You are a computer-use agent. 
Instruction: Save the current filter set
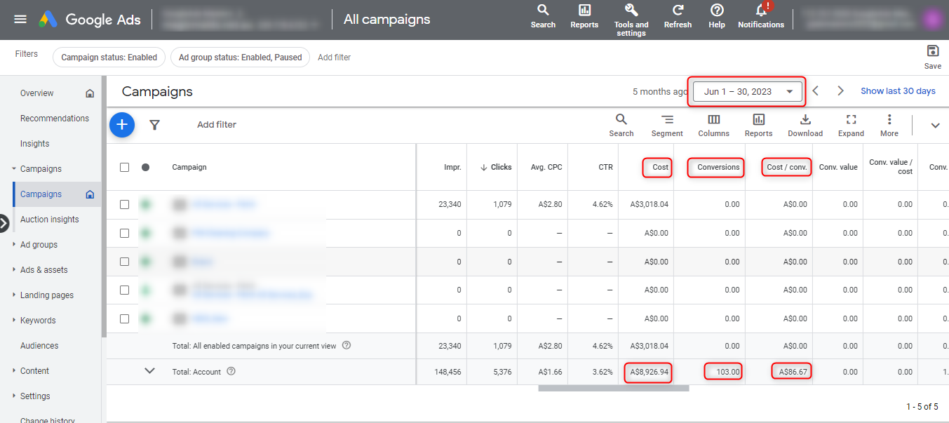point(933,57)
